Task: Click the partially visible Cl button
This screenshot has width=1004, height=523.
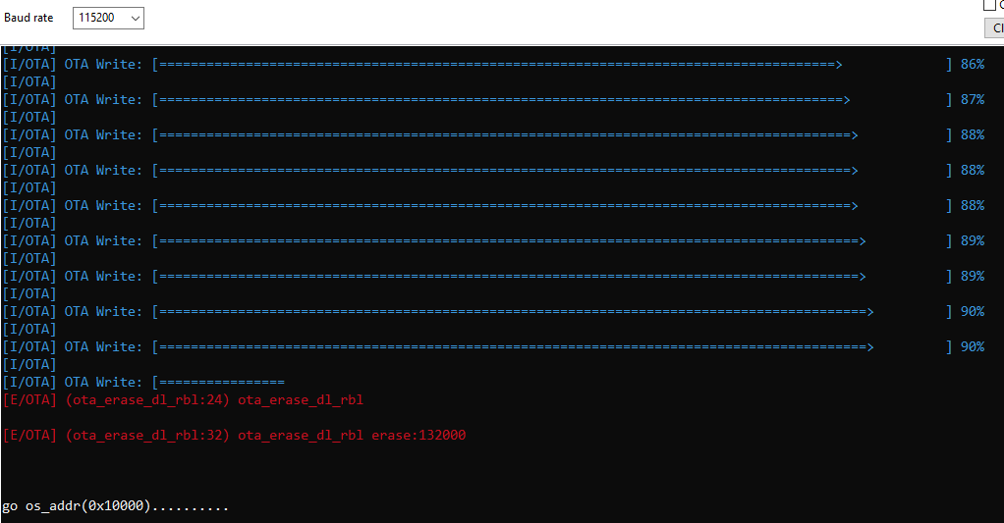Action: pyautogui.click(x=994, y=27)
